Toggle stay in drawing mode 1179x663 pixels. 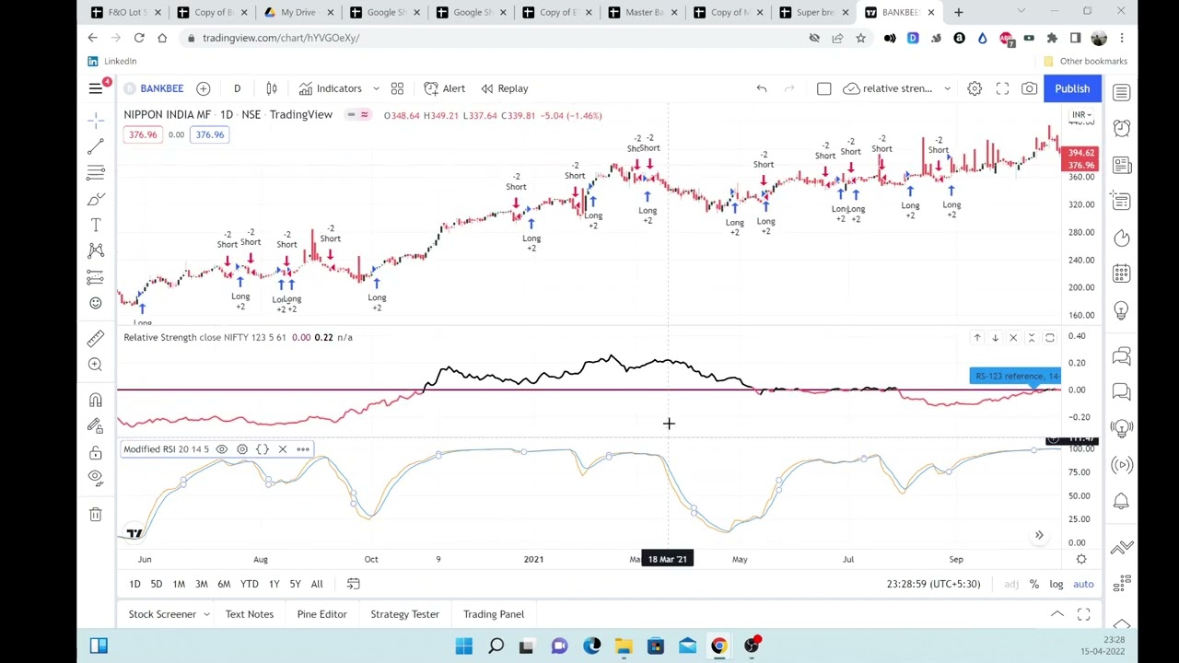click(x=96, y=425)
